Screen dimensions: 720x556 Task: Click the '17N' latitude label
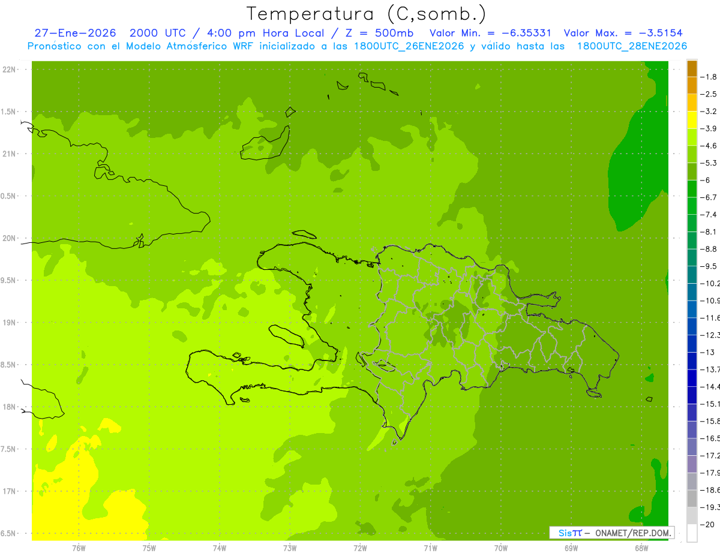(9, 491)
